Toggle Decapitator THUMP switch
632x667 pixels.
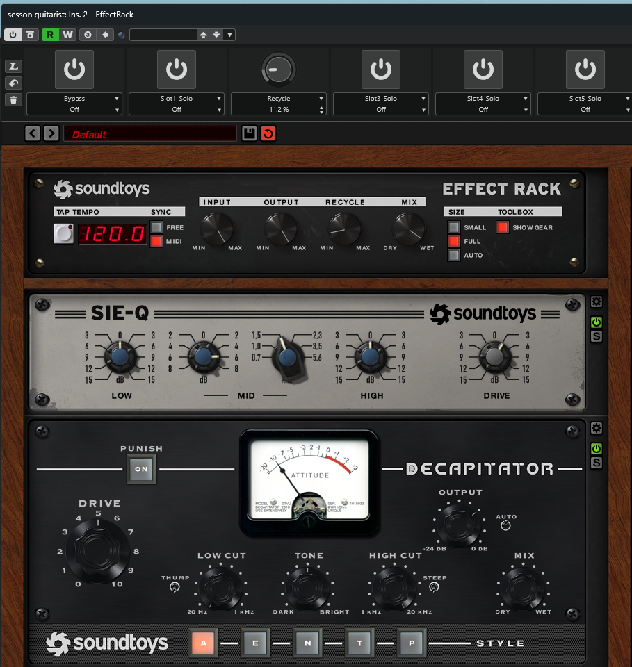pyautogui.click(x=175, y=588)
